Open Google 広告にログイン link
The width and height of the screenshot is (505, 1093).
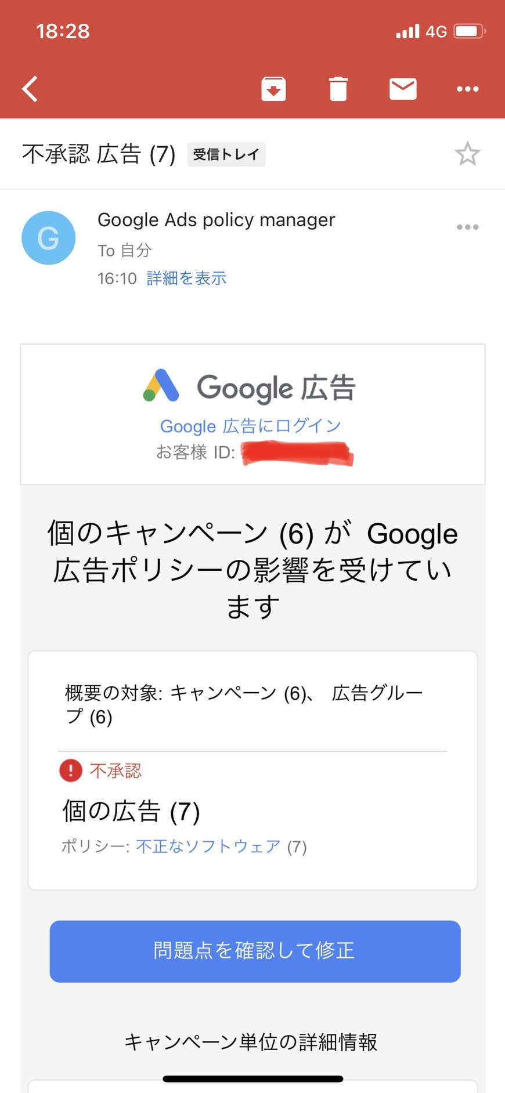click(x=250, y=426)
